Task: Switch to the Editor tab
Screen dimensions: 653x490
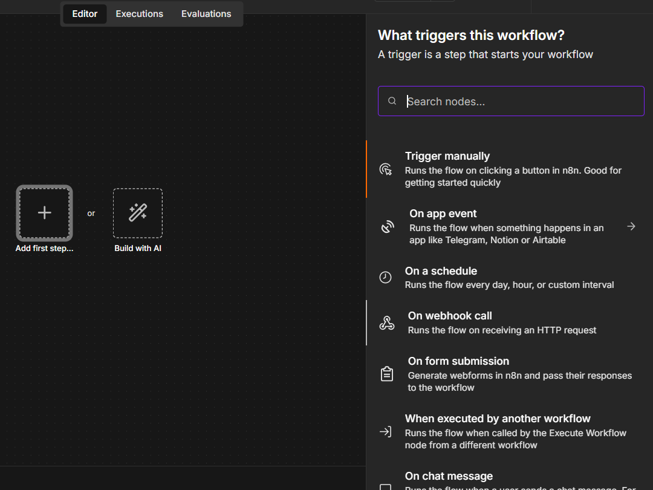Action: tap(85, 14)
